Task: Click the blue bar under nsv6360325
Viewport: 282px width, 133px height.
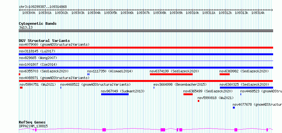Action: tap(247, 88)
